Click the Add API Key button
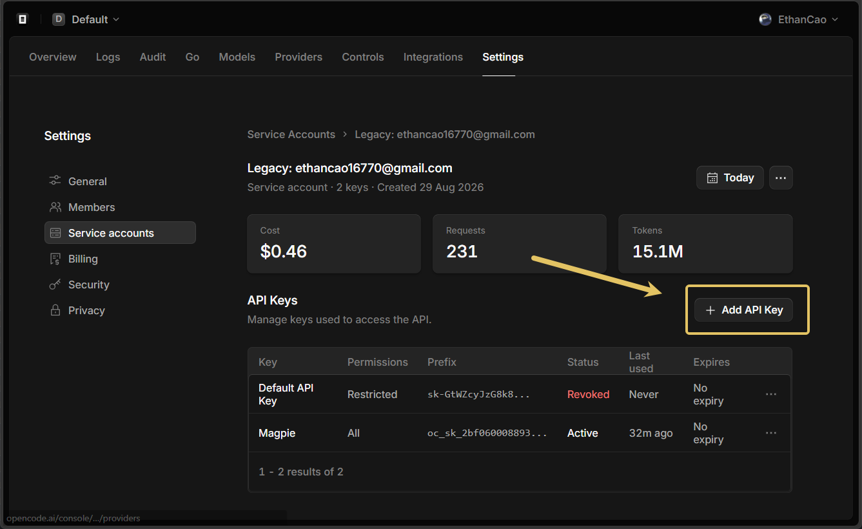The image size is (862, 529). 743,310
